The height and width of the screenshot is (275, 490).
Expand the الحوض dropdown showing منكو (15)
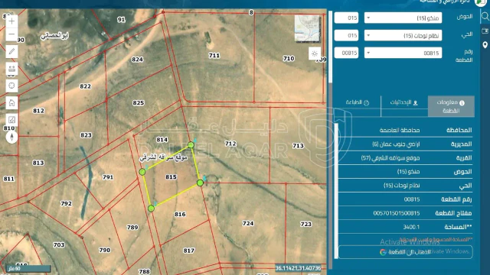point(403,18)
